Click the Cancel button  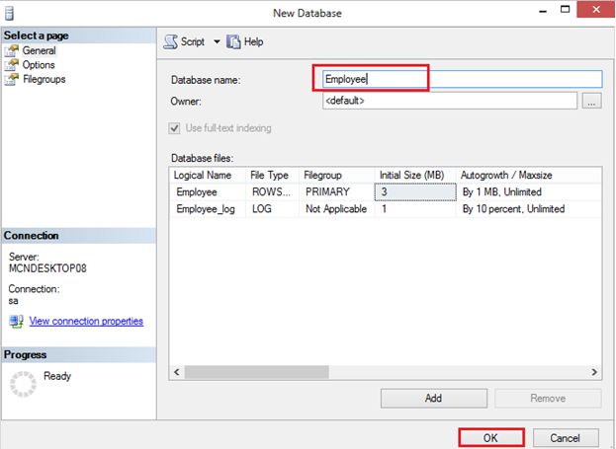coord(566,437)
